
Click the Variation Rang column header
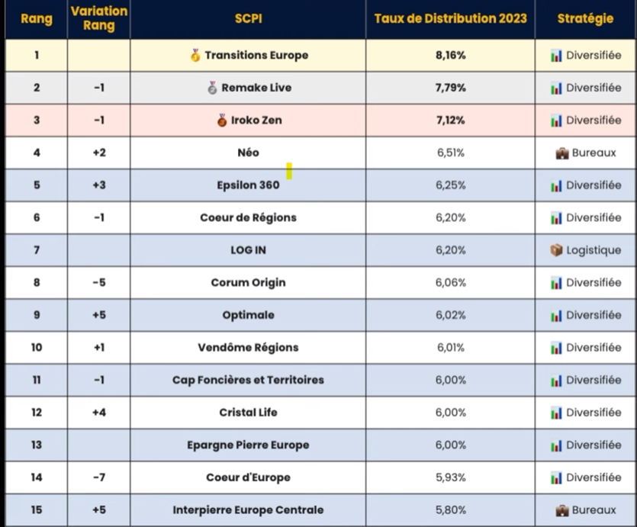pyautogui.click(x=98, y=19)
